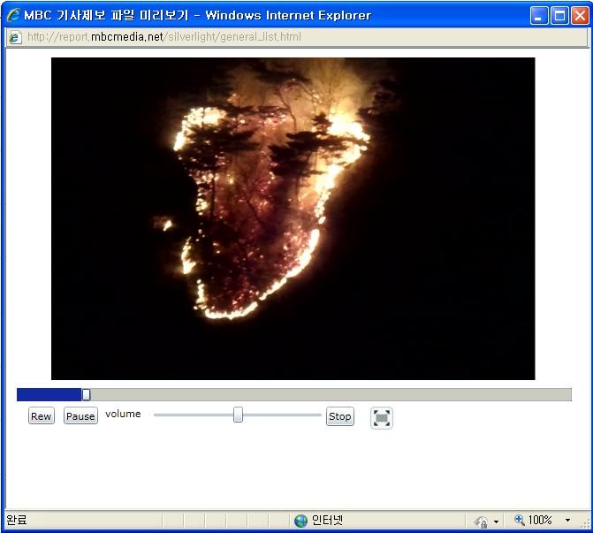Open the zoom level dropdown arrow
The image size is (593, 533).
(x=567, y=520)
